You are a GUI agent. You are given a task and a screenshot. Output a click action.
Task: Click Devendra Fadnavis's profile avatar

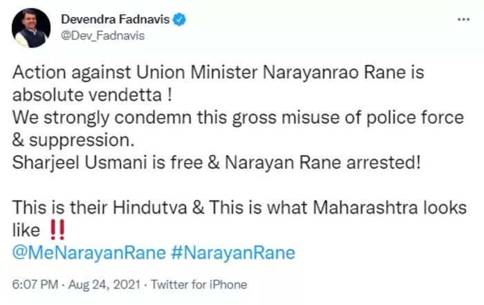(31, 28)
